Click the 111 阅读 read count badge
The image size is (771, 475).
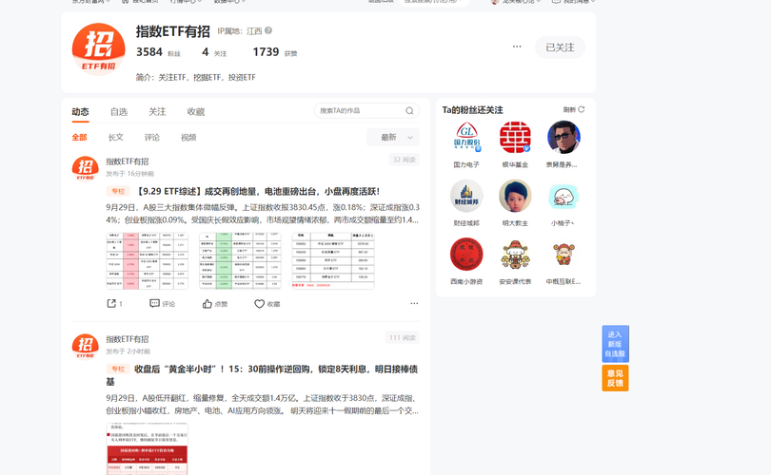point(403,337)
